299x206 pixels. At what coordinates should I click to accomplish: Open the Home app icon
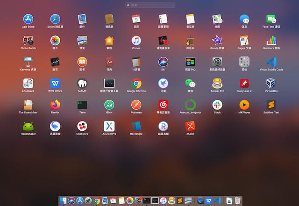(109, 41)
